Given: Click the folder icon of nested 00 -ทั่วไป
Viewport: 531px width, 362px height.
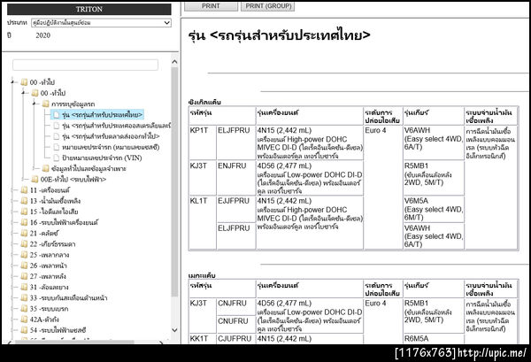Looking at the screenshot, I should pos(35,93).
